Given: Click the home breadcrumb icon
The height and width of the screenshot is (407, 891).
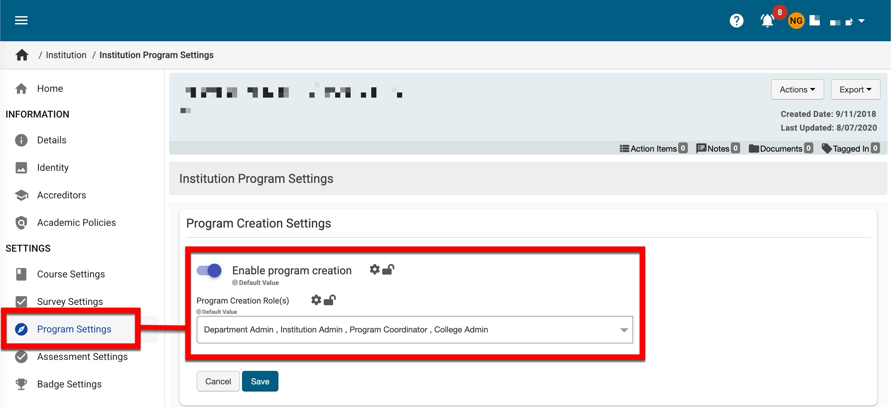Looking at the screenshot, I should point(22,55).
